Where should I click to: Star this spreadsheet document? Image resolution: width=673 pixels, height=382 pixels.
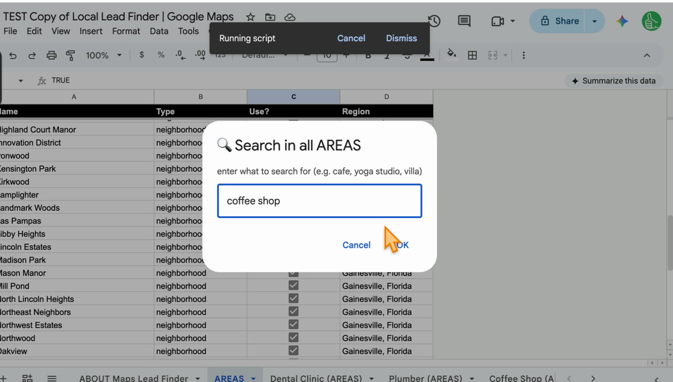click(250, 17)
